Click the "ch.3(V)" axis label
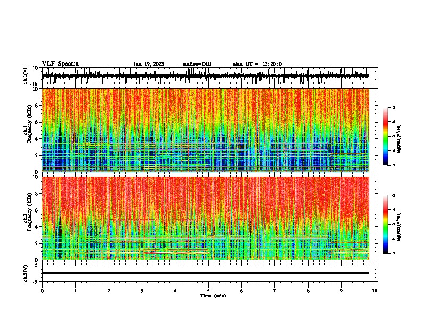422x326 pixels. tap(26, 273)
